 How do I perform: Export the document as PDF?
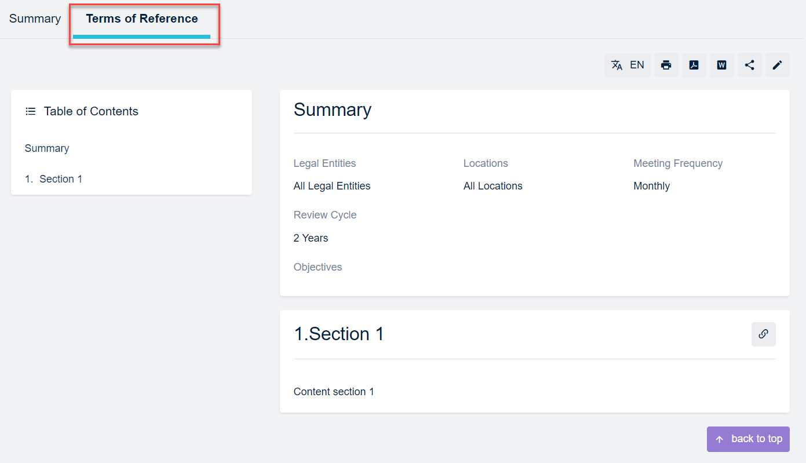coord(694,65)
